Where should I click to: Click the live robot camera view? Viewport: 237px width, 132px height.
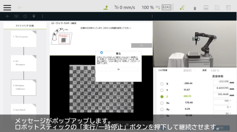pos(195,44)
